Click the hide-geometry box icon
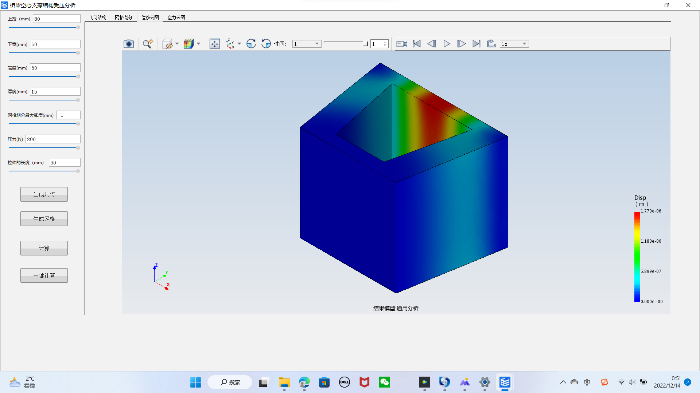The height and width of the screenshot is (393, 700). [167, 44]
